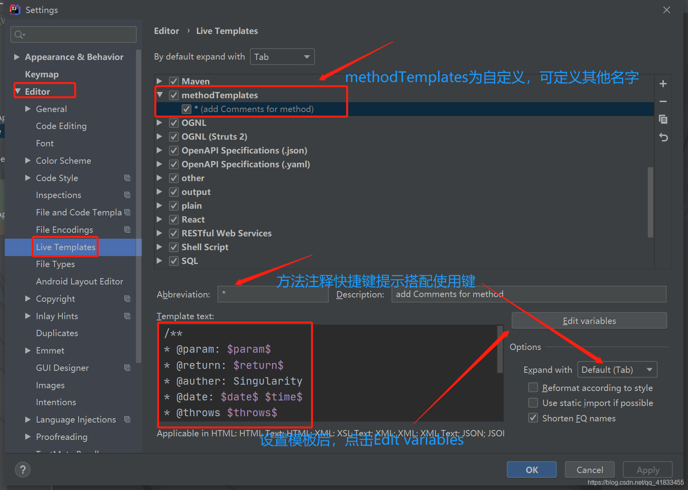Click the OK button
Image resolution: width=688 pixels, height=490 pixels.
pos(532,469)
